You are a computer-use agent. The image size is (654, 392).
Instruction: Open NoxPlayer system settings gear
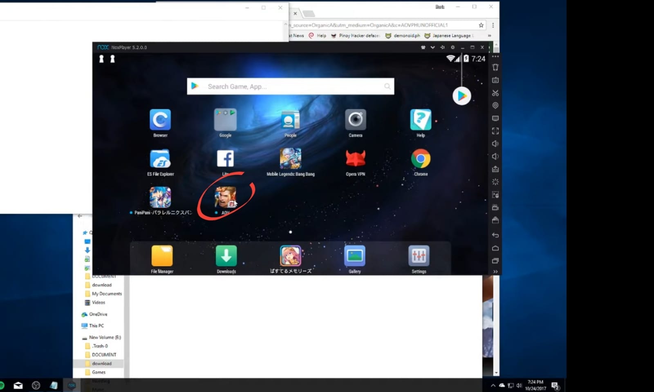452,47
